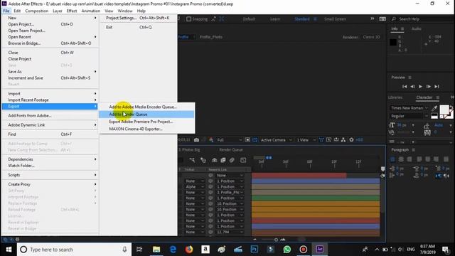This screenshot has width=455, height=256.
Task: Open the 1 View layout dropdown
Action: (x=306, y=140)
